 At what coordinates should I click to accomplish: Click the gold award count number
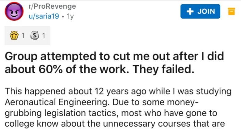coord(23,36)
